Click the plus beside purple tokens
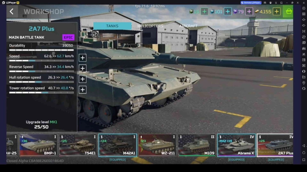The height and width of the screenshot is (172, 307). tap(249, 11)
